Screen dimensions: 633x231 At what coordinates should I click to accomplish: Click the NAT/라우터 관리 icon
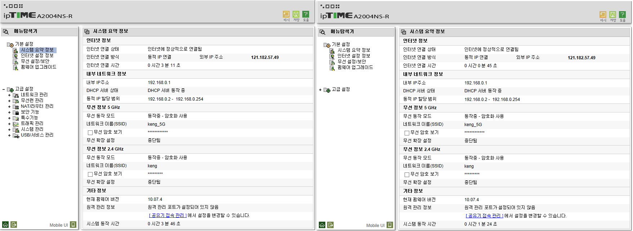click(x=16, y=106)
